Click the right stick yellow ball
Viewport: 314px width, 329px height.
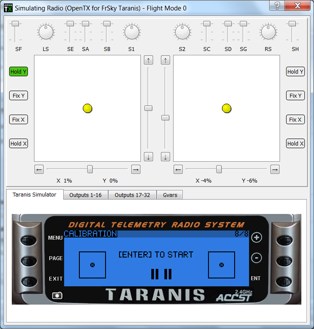click(x=226, y=108)
